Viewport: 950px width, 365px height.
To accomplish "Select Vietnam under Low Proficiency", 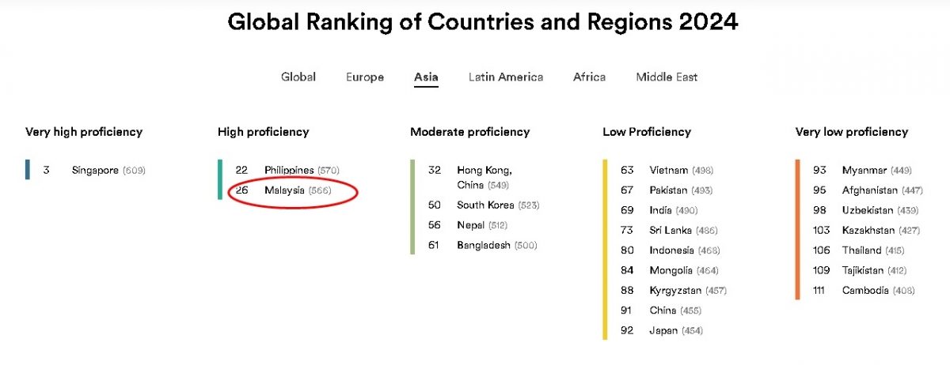I will [x=669, y=170].
